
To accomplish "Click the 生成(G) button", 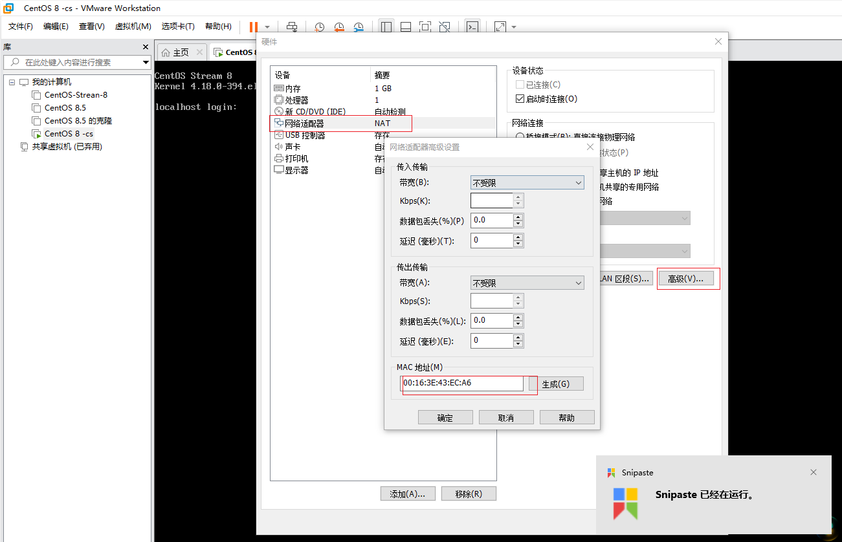I will pyautogui.click(x=556, y=384).
